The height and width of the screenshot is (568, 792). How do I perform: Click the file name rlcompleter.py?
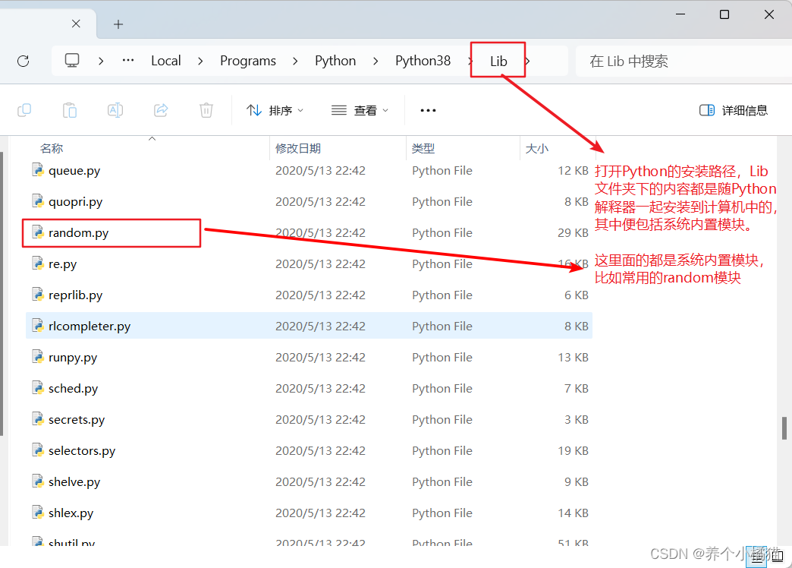pos(90,327)
